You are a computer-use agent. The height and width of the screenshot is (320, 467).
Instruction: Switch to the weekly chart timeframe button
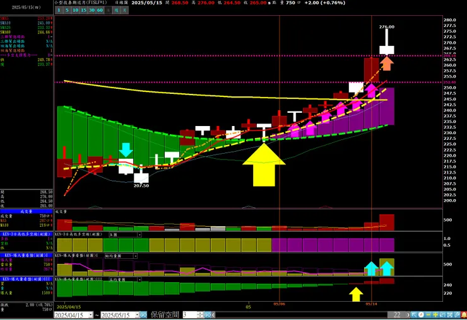click(x=117, y=10)
